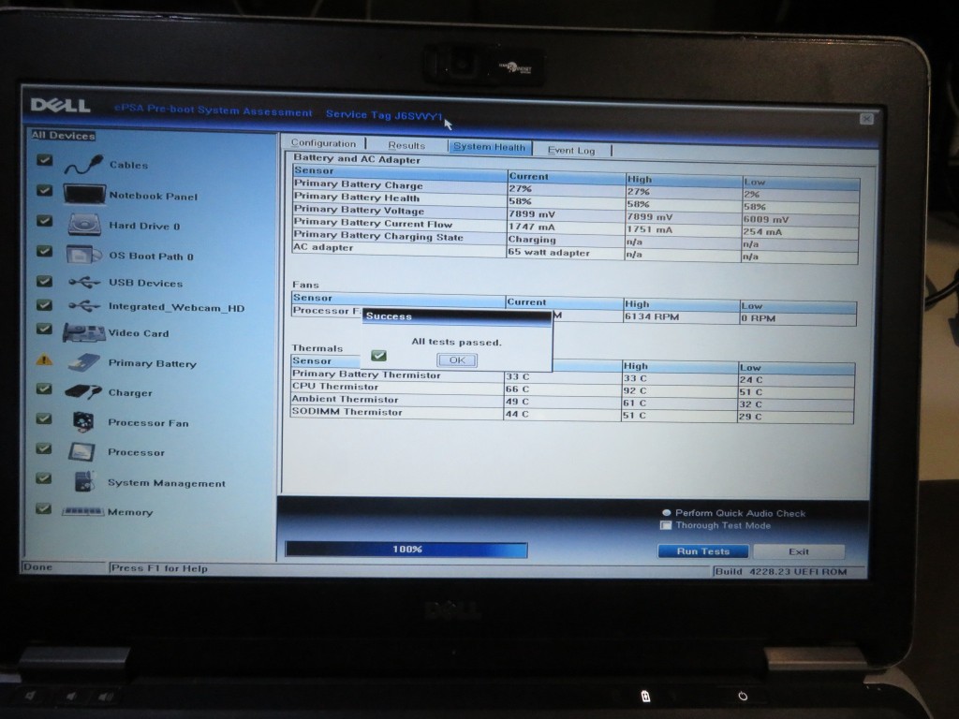Click the Primary Battery warning triangle
The height and width of the screenshot is (719, 959).
(x=44, y=360)
